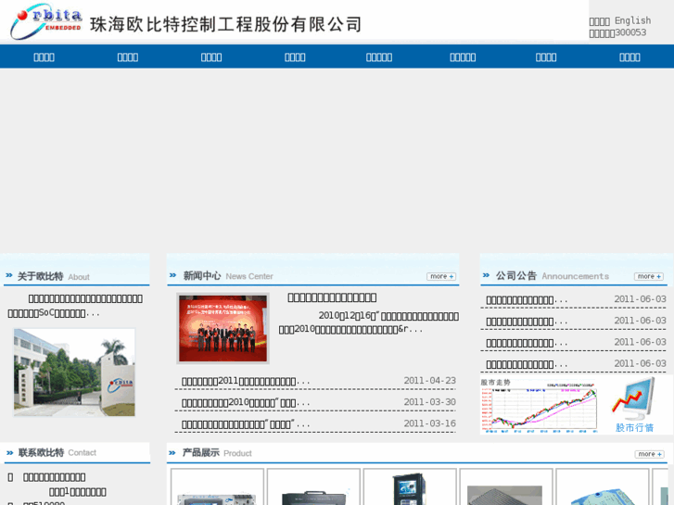This screenshot has width=674, height=505.
Task: Select the last item in blue navigation bar
Action: (629, 57)
